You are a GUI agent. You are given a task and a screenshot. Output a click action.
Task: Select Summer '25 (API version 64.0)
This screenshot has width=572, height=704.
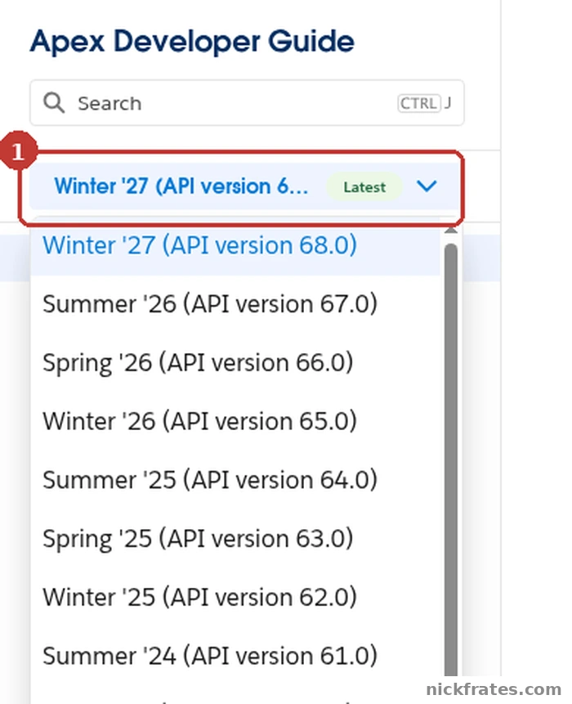[235, 480]
